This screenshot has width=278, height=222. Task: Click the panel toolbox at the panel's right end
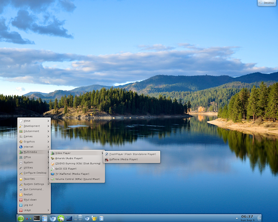[259, 218]
